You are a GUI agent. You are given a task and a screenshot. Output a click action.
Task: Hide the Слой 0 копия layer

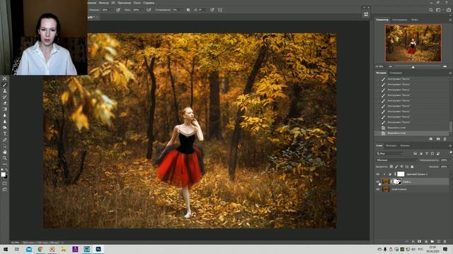click(378, 189)
